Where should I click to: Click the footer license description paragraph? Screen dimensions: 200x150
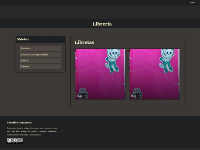click(x=32, y=131)
